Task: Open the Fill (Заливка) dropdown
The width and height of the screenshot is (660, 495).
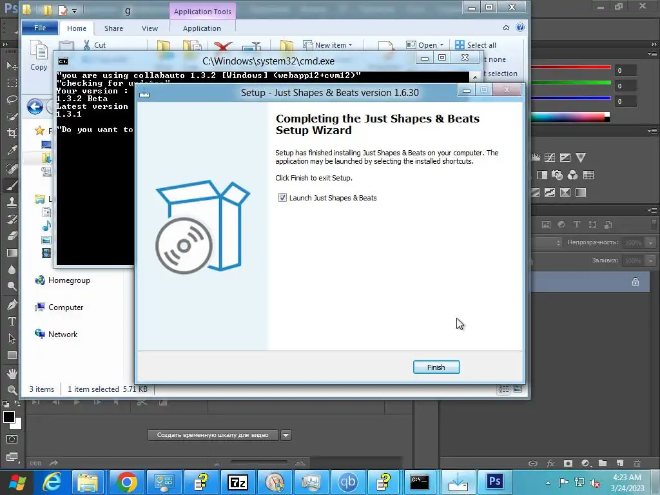Action: coord(651,260)
